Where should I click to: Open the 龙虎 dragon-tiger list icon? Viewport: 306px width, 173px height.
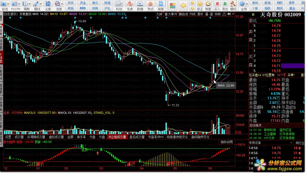[130, 4]
